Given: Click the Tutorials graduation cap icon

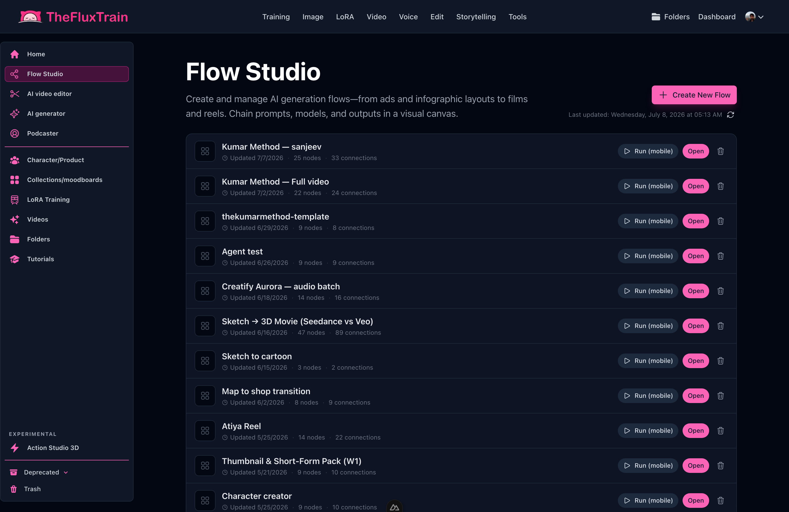Looking at the screenshot, I should (x=15, y=259).
